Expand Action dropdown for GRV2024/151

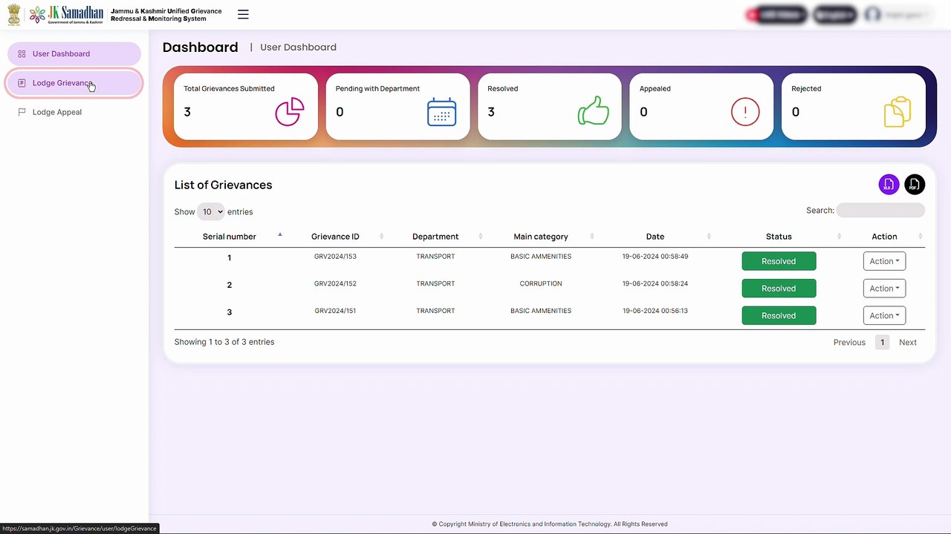tap(884, 315)
